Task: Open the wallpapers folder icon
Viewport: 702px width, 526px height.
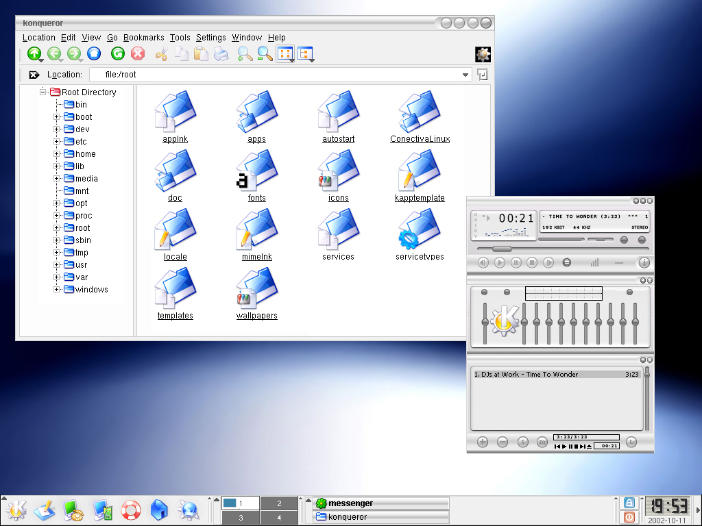Action: point(256,288)
